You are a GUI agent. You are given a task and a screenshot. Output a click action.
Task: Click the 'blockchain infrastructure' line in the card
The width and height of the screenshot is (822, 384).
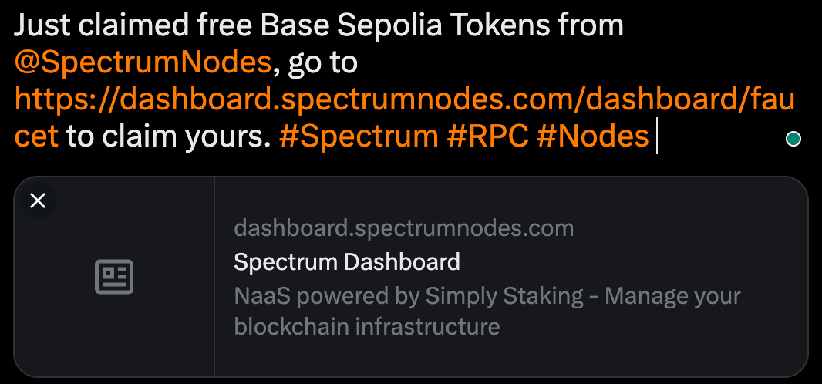[x=366, y=327]
